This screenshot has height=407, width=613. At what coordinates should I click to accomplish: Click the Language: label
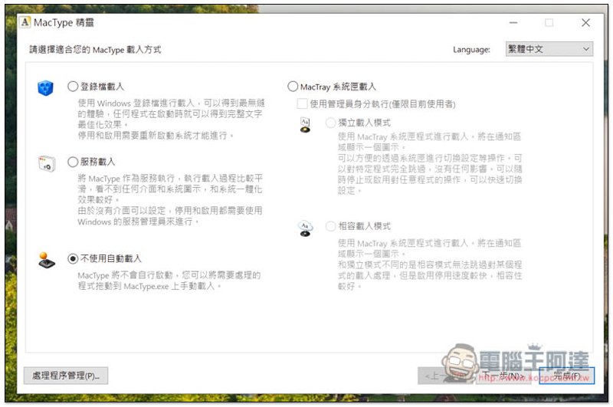471,50
